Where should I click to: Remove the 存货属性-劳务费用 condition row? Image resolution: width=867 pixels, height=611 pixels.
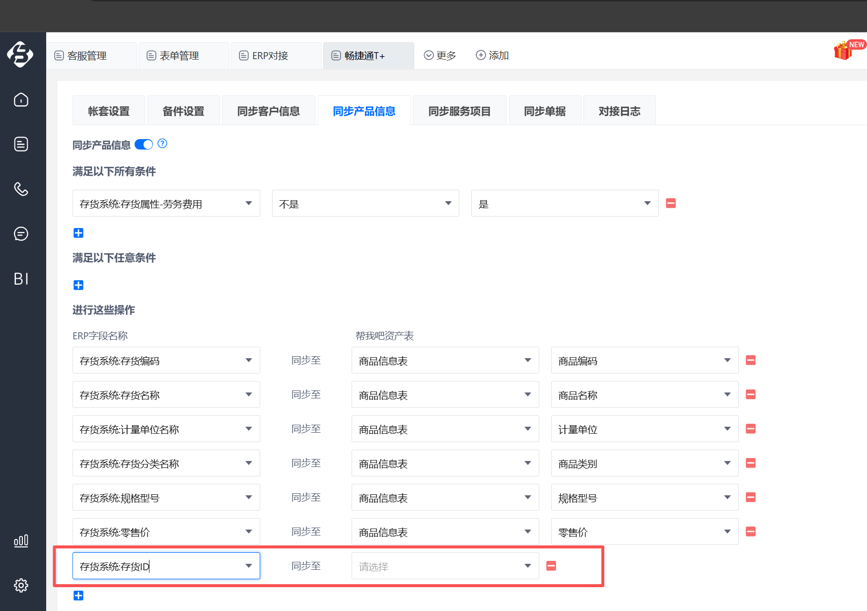pos(670,203)
